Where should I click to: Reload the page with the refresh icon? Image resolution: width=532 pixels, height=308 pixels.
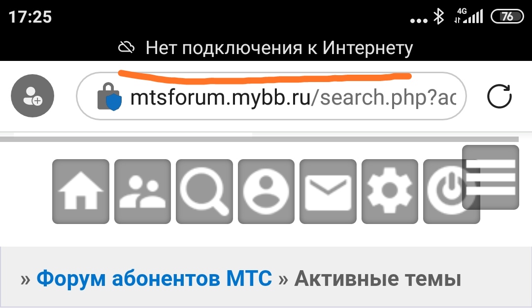[x=499, y=96]
